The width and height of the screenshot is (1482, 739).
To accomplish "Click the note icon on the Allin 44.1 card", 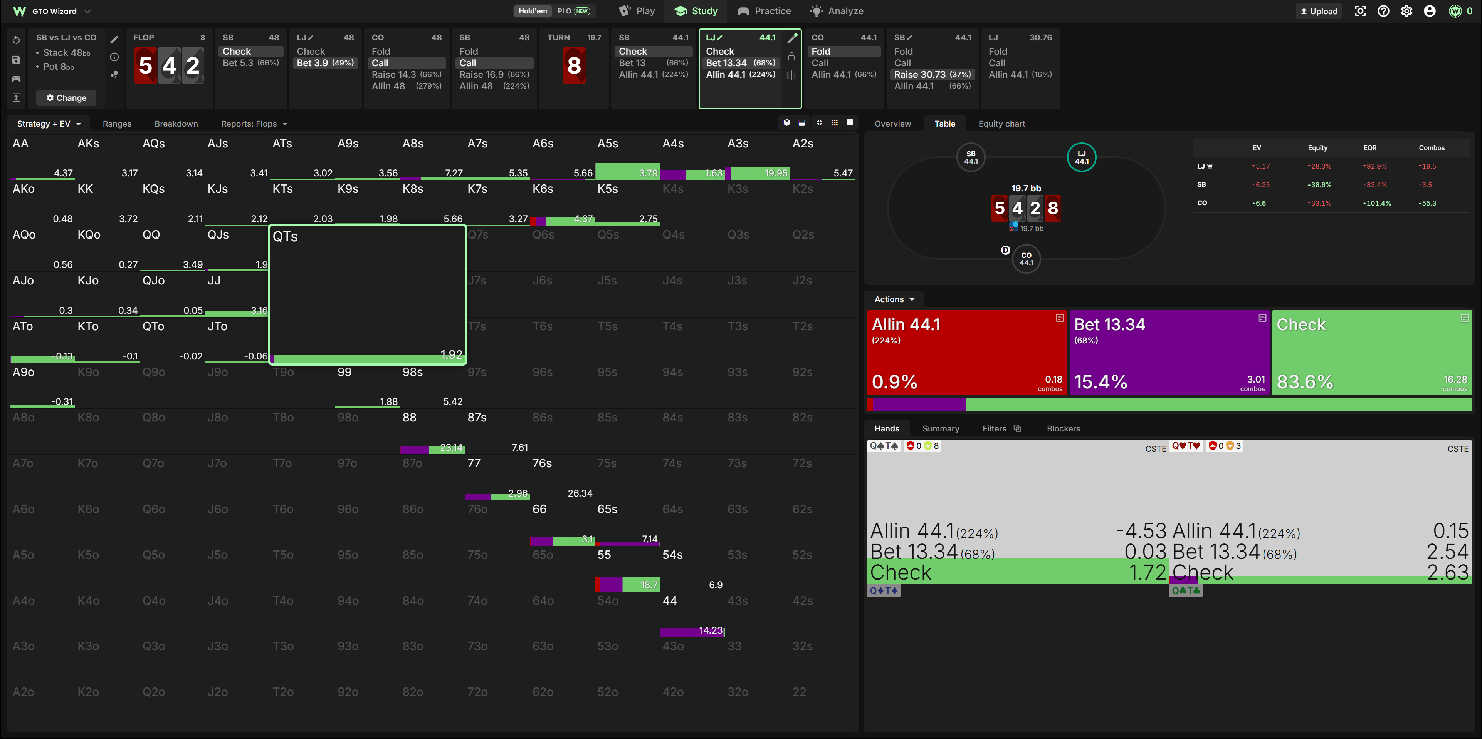I will click(x=1060, y=318).
